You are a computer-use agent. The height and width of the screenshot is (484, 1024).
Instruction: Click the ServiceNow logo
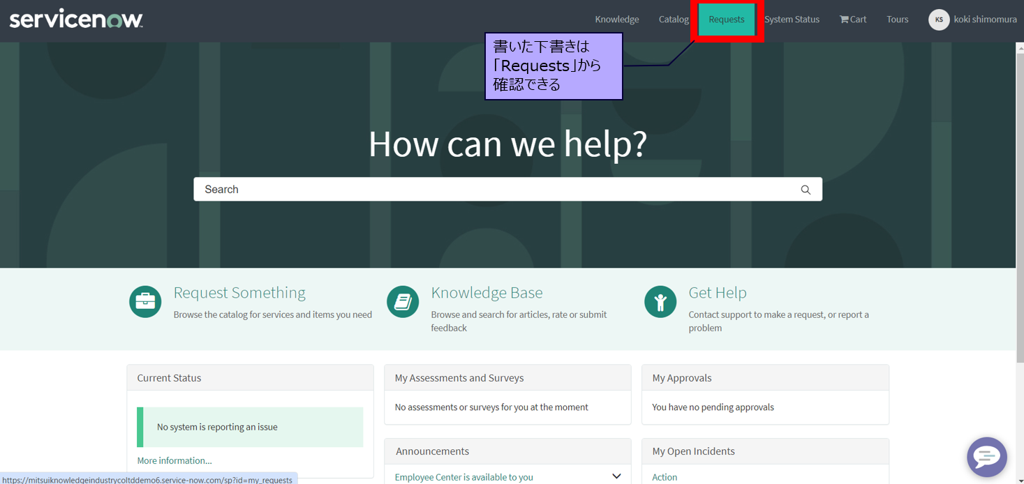(x=76, y=19)
